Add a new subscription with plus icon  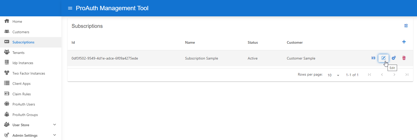[x=404, y=42]
